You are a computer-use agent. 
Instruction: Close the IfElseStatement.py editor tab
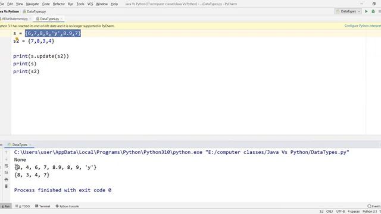[30, 18]
